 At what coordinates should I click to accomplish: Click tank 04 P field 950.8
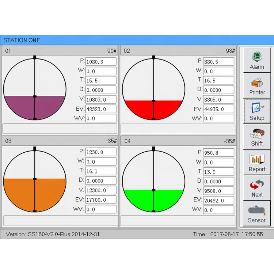pos(218,153)
